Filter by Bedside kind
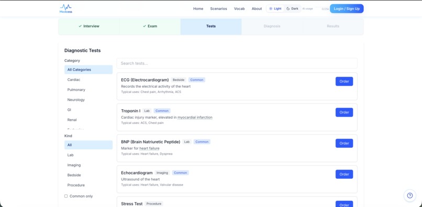 pyautogui.click(x=88, y=175)
